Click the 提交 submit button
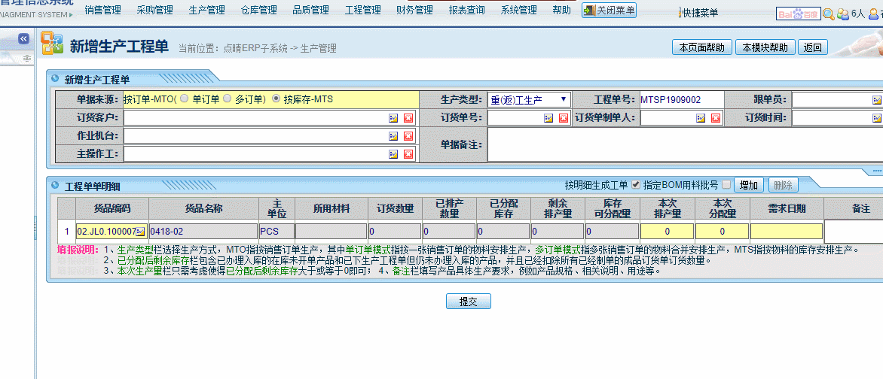The image size is (883, 379). (x=469, y=302)
